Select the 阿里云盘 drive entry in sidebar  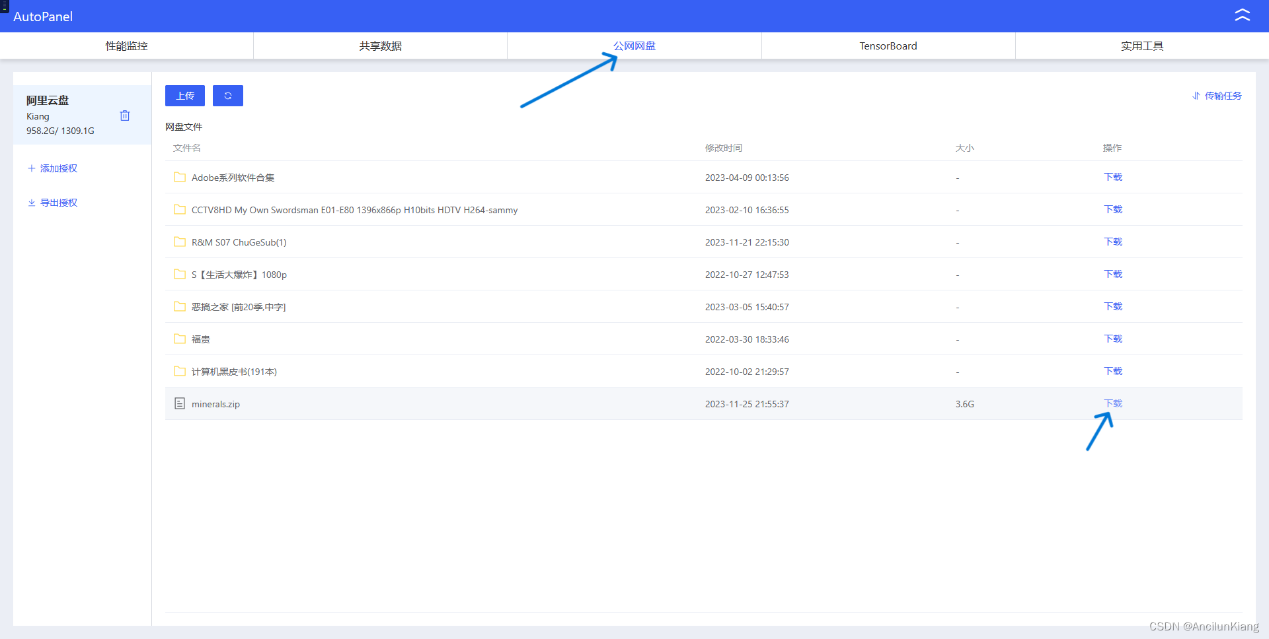pyautogui.click(x=82, y=115)
